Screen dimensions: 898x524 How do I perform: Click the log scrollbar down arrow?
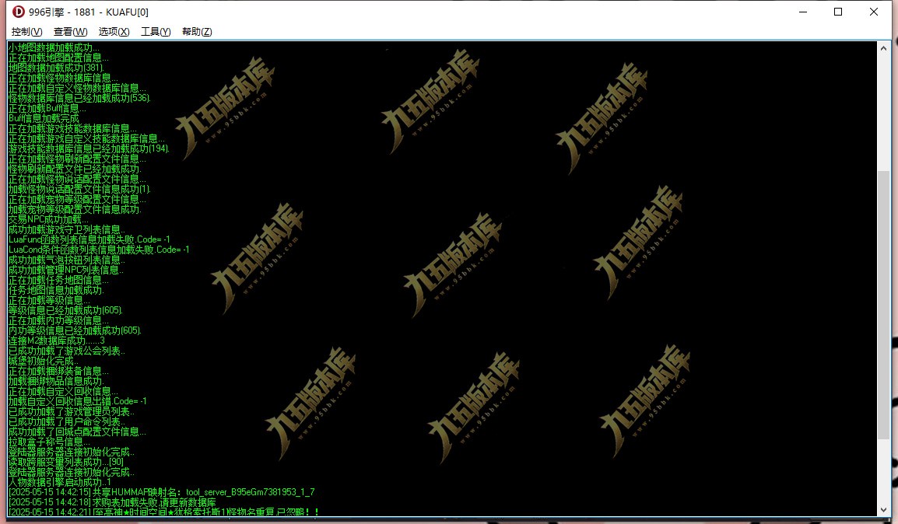click(x=884, y=509)
